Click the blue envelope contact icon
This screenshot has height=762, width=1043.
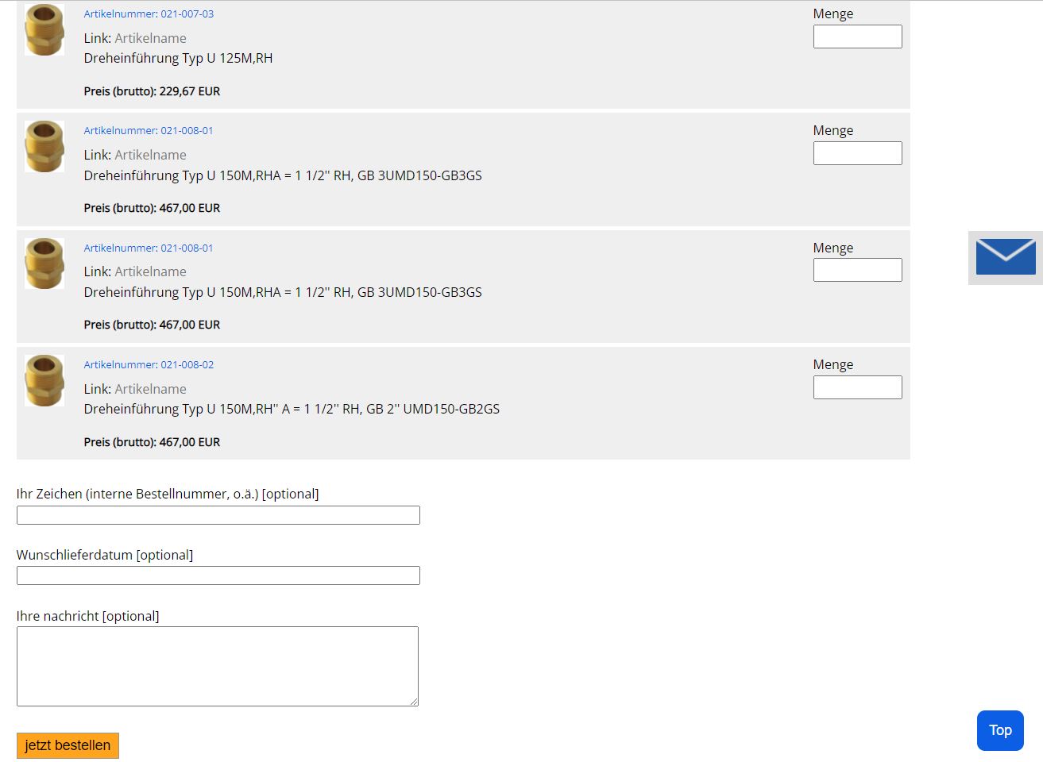point(1005,257)
